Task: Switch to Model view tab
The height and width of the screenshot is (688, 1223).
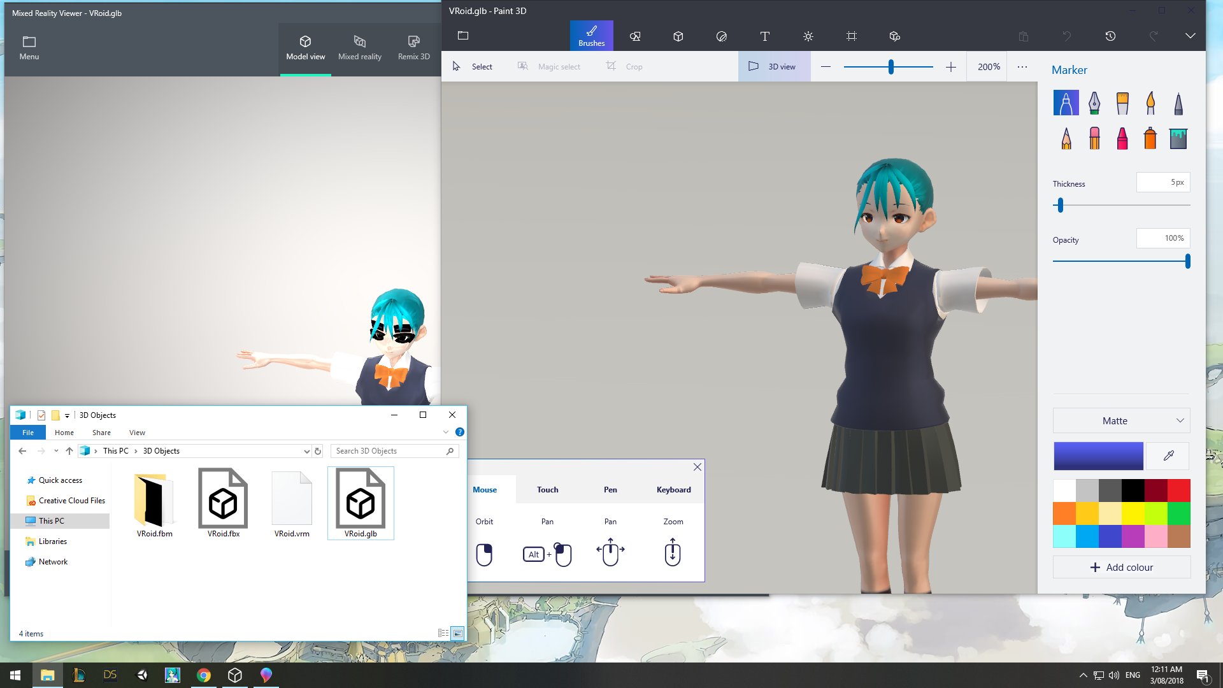Action: [305, 49]
